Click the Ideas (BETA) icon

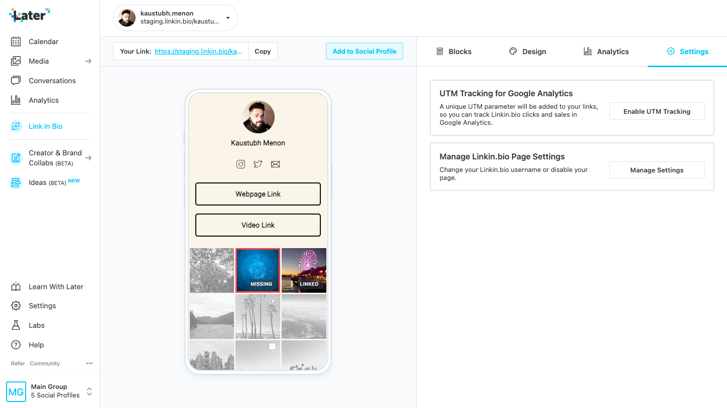[16, 182]
